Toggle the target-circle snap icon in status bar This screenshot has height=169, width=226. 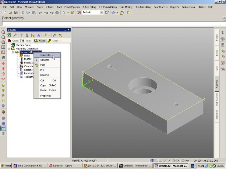(x=183, y=161)
